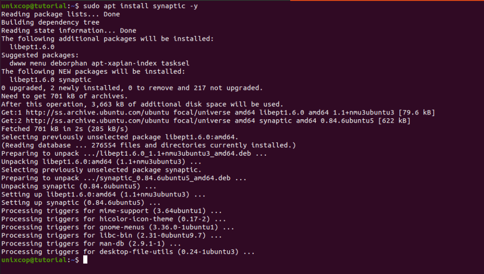Click the 'Processing triggers for man-db' line
484x274 pixels.
pyautogui.click(x=91, y=243)
